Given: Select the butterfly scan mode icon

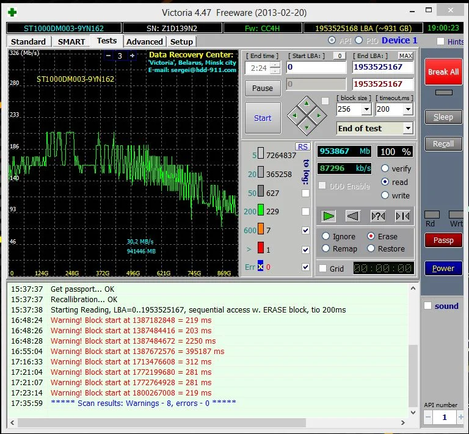Looking at the screenshot, I should point(402,216).
